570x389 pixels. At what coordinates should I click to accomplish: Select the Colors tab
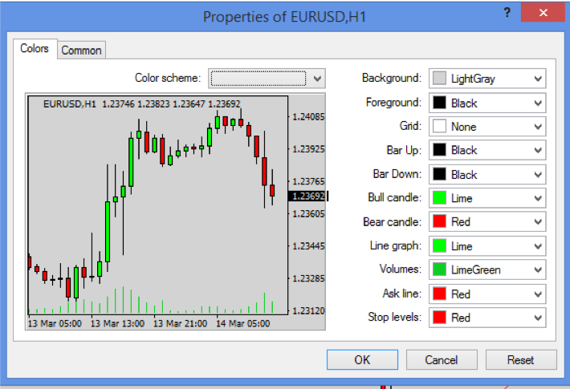(x=35, y=49)
